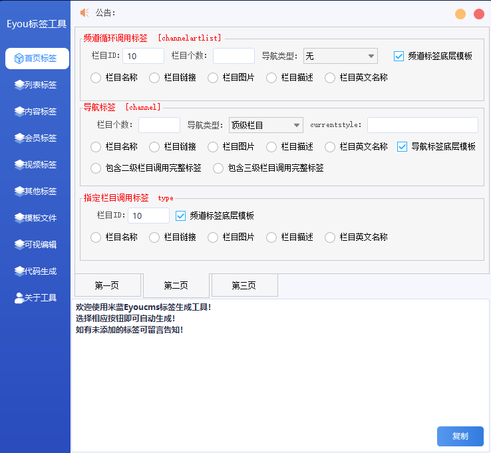Screen dimensions: 491x453
Task: Open the 视频标签 sidebar menu
Action: pos(37,165)
